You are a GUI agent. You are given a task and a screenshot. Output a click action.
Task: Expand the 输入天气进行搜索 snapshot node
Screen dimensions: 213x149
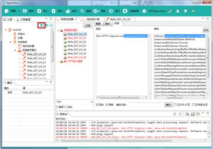[x=58, y=61]
